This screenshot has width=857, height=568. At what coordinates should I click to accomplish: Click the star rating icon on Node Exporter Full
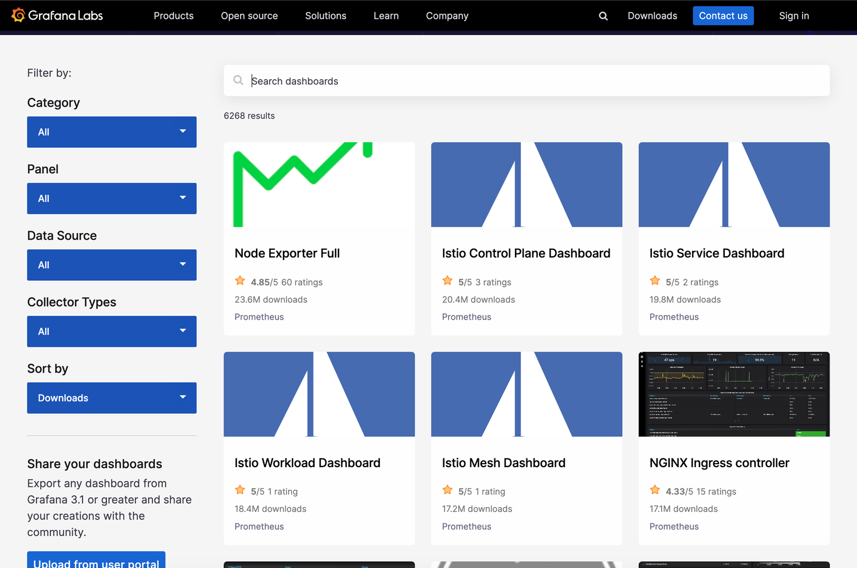[240, 280]
